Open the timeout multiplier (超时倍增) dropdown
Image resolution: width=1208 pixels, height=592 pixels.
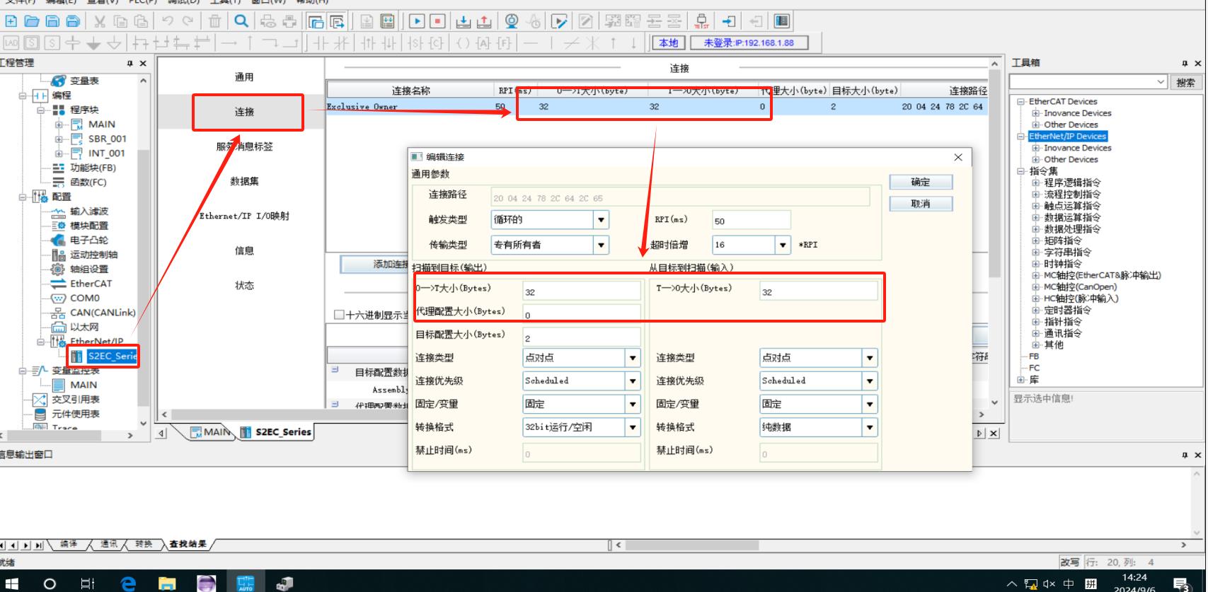(x=783, y=245)
